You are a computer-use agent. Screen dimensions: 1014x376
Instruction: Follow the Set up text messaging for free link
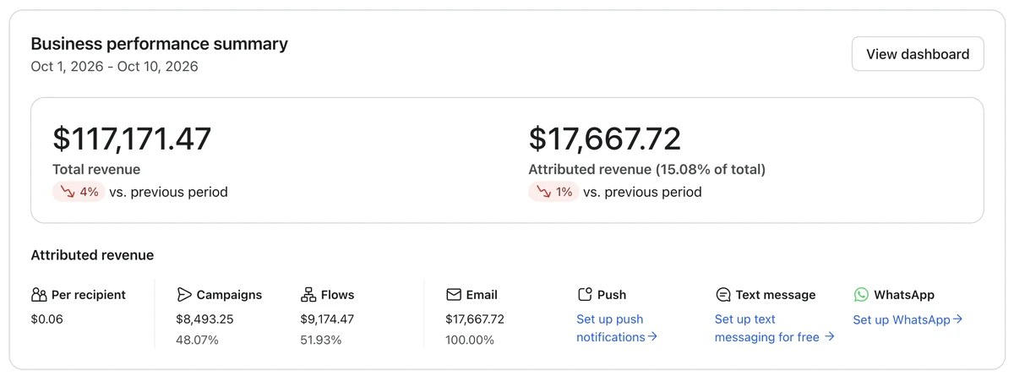[775, 328]
